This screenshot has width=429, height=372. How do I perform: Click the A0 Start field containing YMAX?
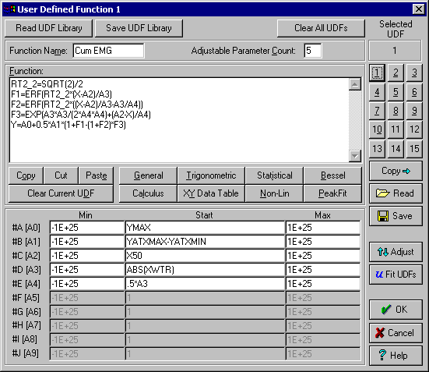click(x=205, y=228)
